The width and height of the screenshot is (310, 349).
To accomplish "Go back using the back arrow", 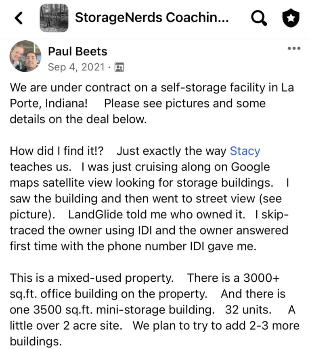I will [x=19, y=17].
